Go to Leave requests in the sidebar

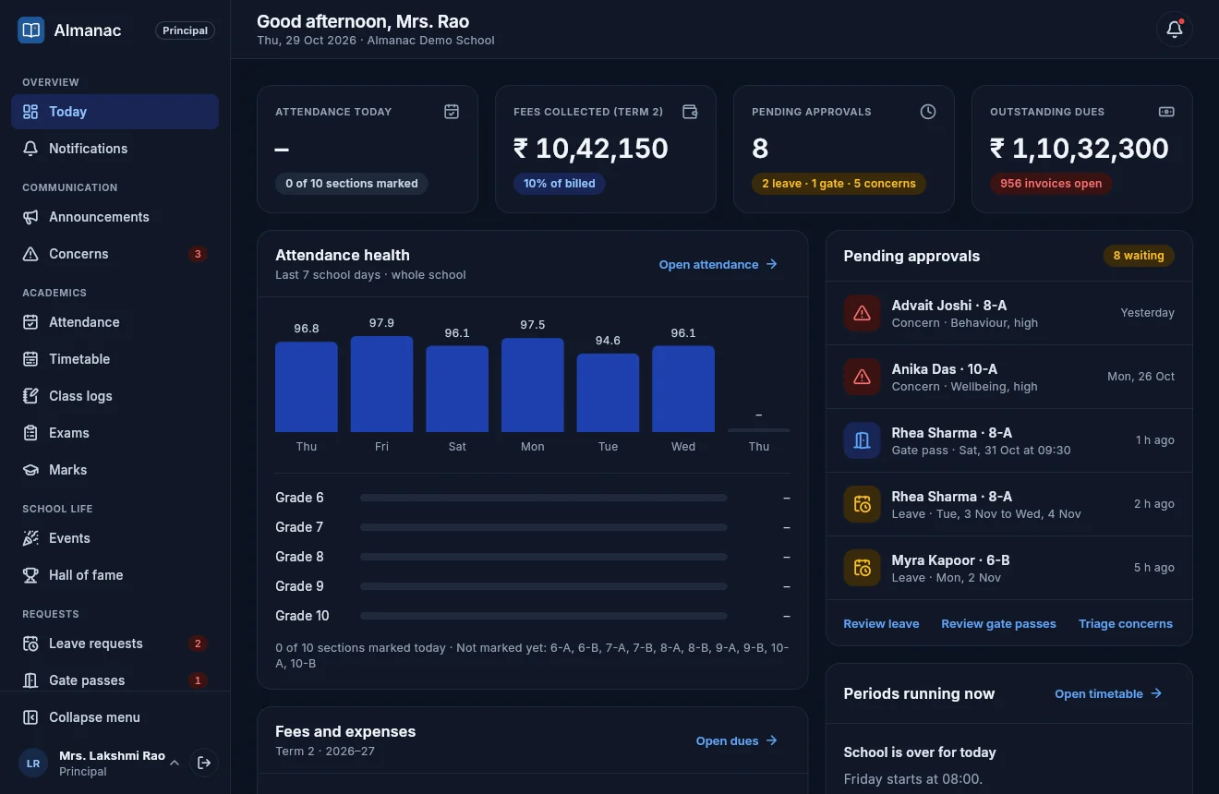click(115, 644)
